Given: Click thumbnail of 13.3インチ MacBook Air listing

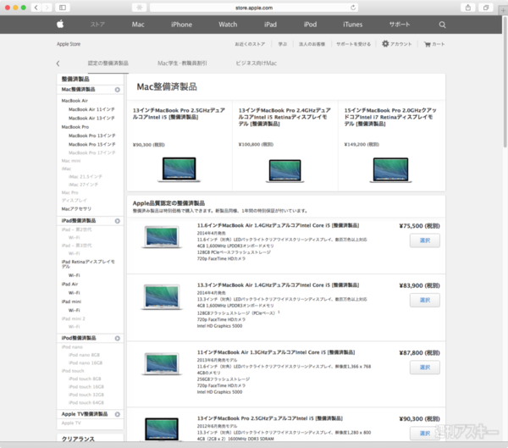Looking at the screenshot, I should [x=162, y=297].
